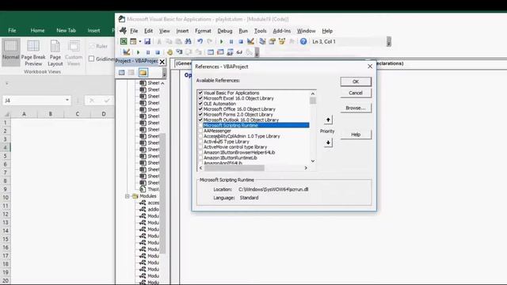Image resolution: width=507 pixels, height=285 pixels.
Task: Click the project tree vertical scrollbar
Action: pyautogui.click(x=162, y=193)
